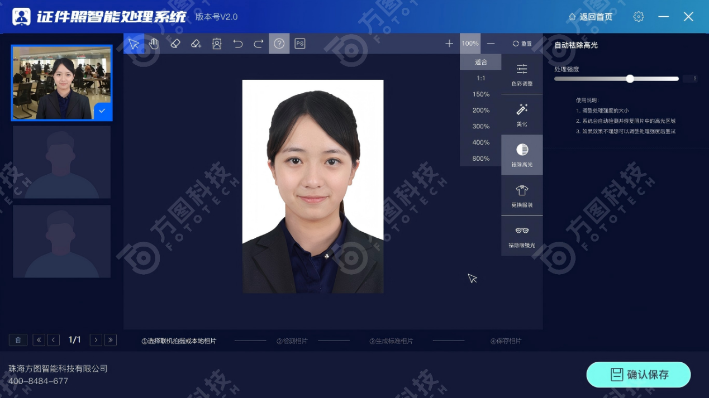Viewport: 709px width, 398px height.
Task: Zoom in with the plus icon
Action: click(449, 44)
